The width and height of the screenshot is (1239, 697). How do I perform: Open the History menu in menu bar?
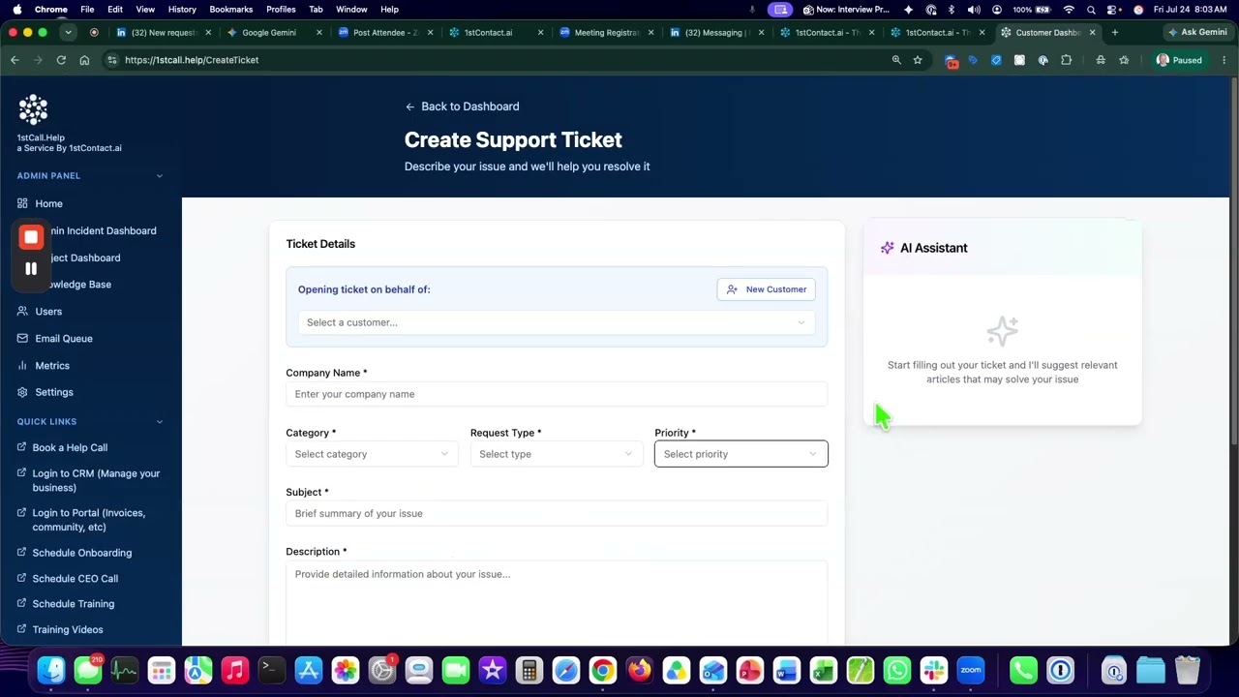(x=182, y=9)
